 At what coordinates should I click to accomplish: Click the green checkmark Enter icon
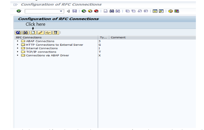click(19, 11)
